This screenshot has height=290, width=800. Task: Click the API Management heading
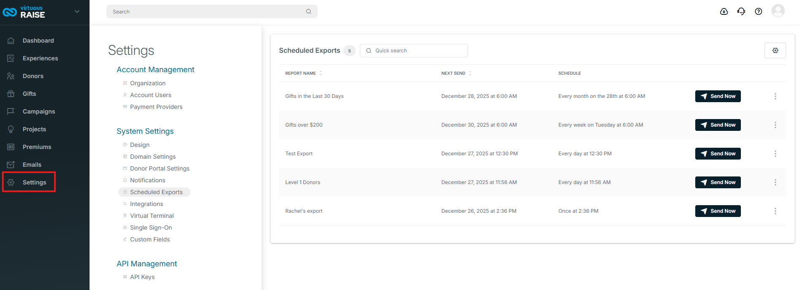point(147,264)
